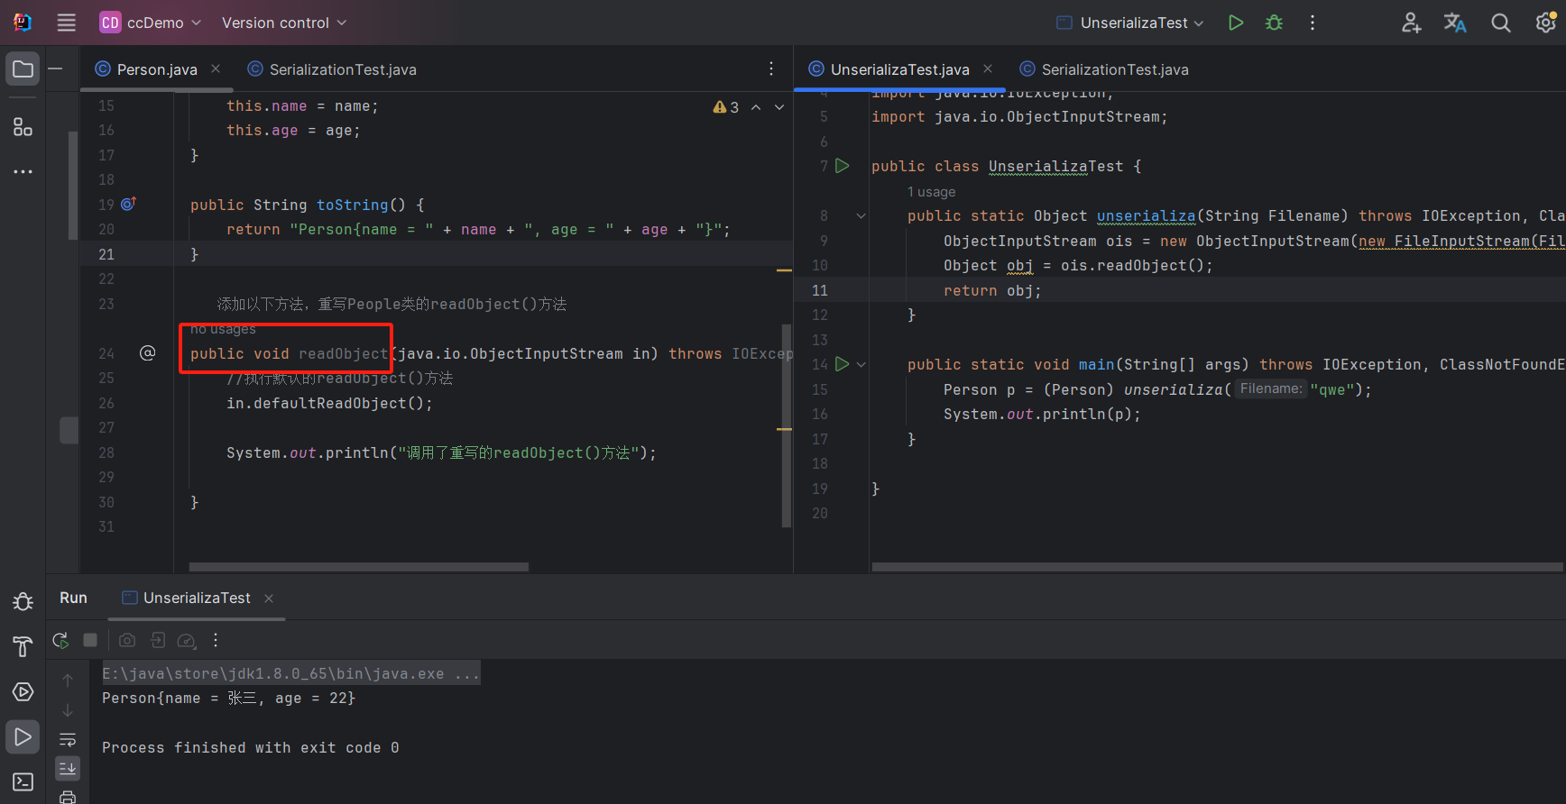Viewport: 1566px width, 804px height.
Task: Open the Structure tool window
Action: [x=23, y=126]
